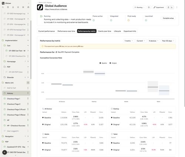
Task: Click the Tablet Original bar in chart
Action: (x=164, y=90)
